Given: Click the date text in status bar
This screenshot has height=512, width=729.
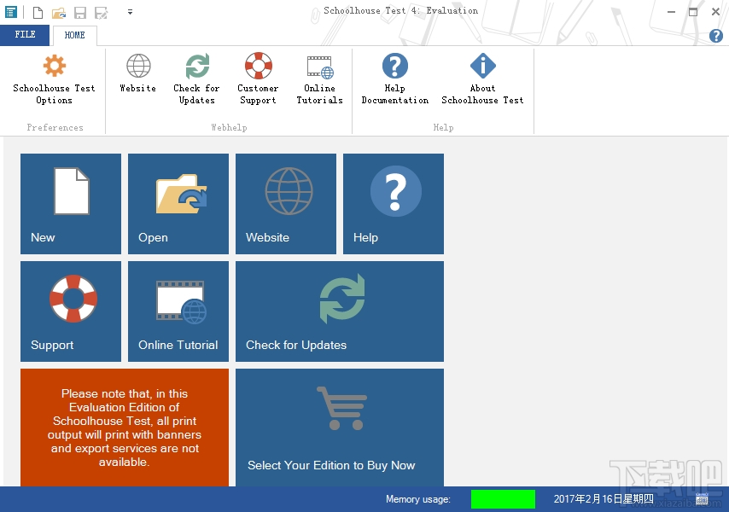Looking at the screenshot, I should tap(604, 499).
